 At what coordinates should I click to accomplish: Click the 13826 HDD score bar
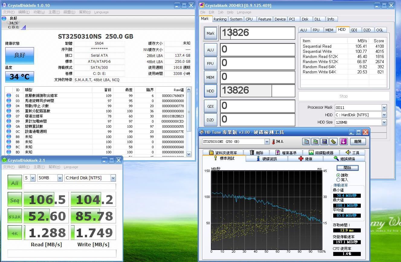257,91
